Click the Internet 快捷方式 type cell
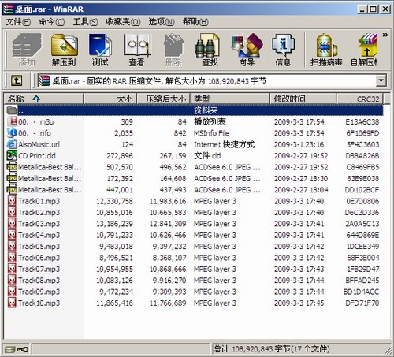 (x=224, y=144)
